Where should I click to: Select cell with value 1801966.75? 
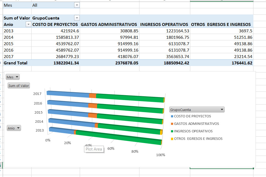pos(165,37)
